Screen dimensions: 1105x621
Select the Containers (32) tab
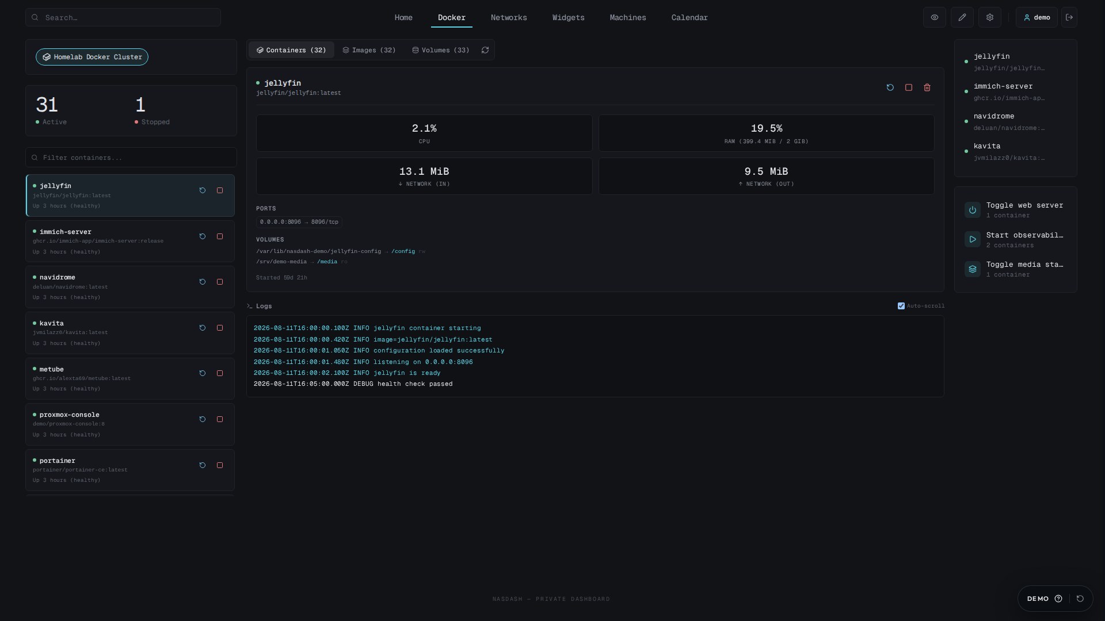coord(291,50)
